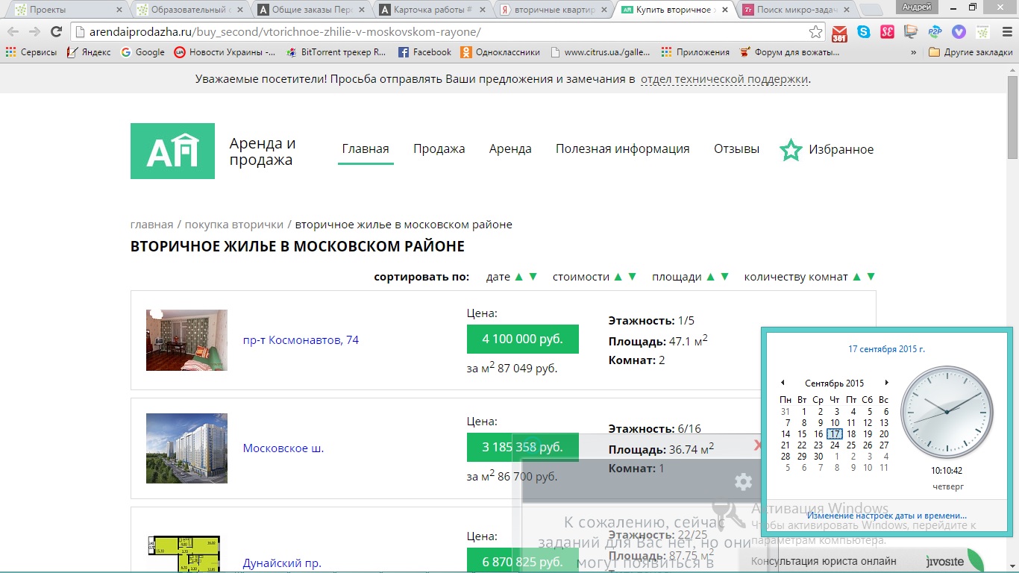Open the monitor screenshot extension icon
This screenshot has width=1019, height=573.
pos(910,32)
